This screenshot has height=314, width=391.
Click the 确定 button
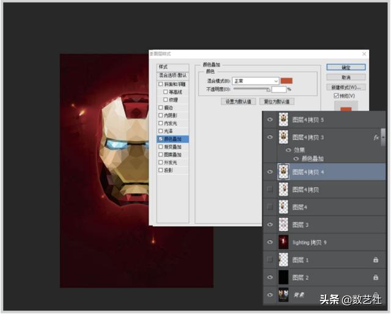346,67
